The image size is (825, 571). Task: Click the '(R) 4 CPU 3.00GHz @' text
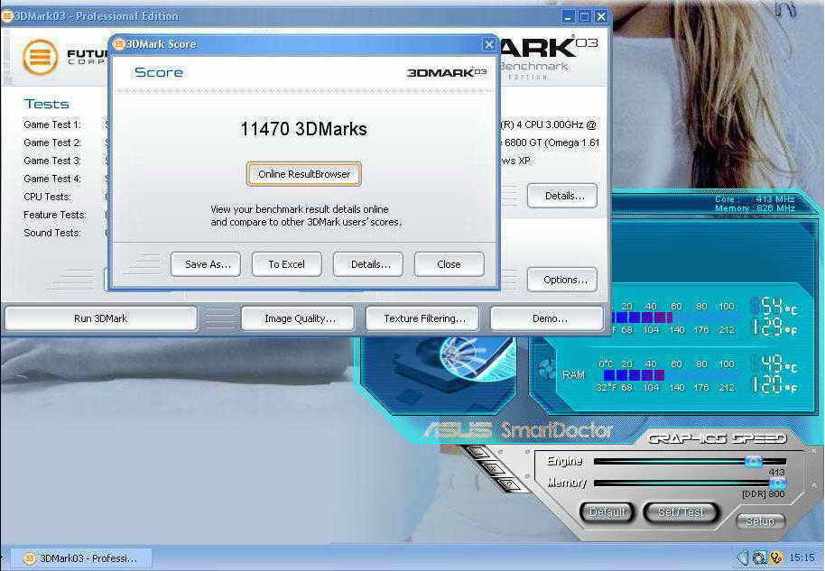[548, 124]
